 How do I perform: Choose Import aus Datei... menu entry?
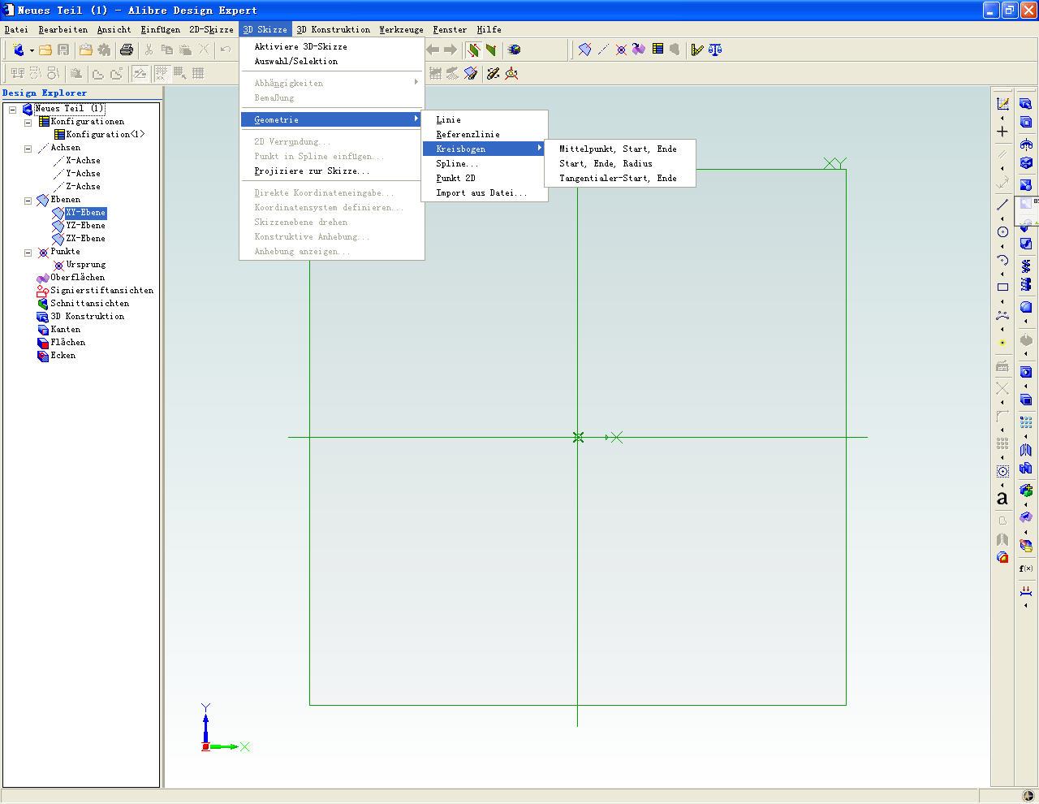pos(485,192)
